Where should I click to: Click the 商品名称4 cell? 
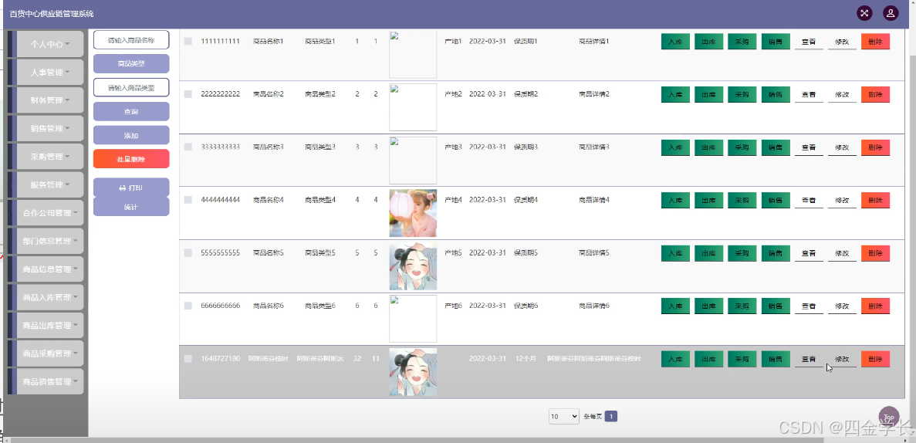(268, 200)
